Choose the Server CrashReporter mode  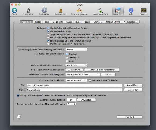[x=67, y=61]
